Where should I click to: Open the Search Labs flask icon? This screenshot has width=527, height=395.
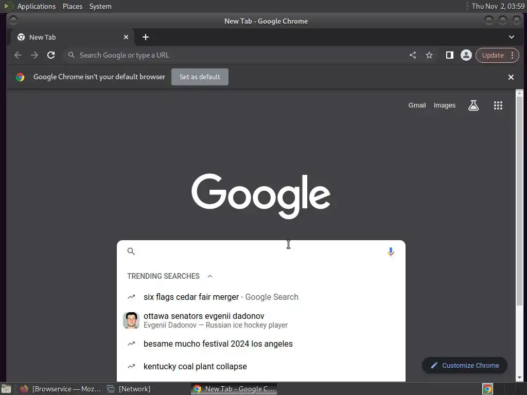coord(473,105)
